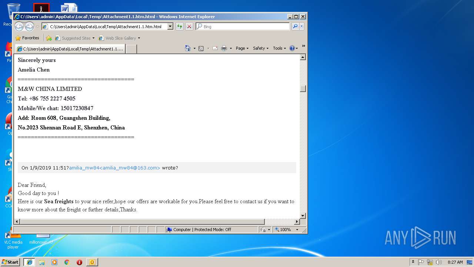Click the network tray icon
474x267 pixels.
point(430,262)
